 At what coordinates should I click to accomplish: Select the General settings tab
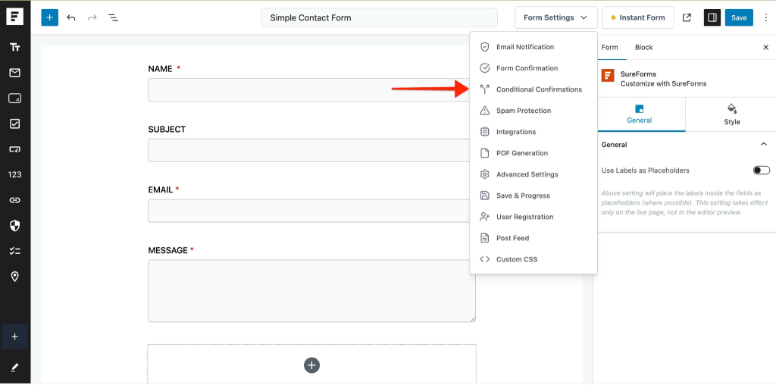click(x=640, y=114)
